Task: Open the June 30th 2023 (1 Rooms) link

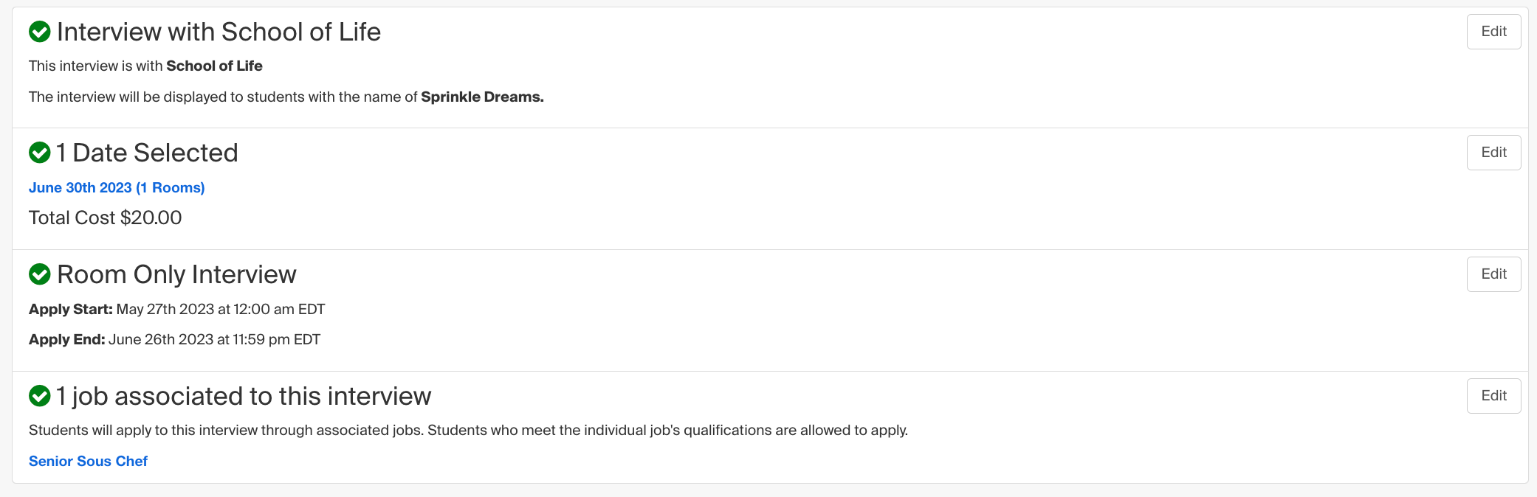Action: 117,188
